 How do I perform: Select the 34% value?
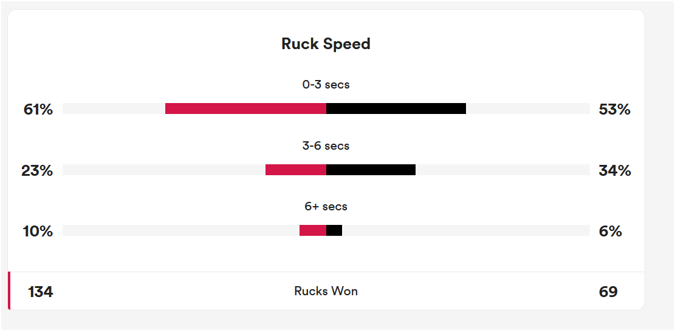tap(614, 171)
